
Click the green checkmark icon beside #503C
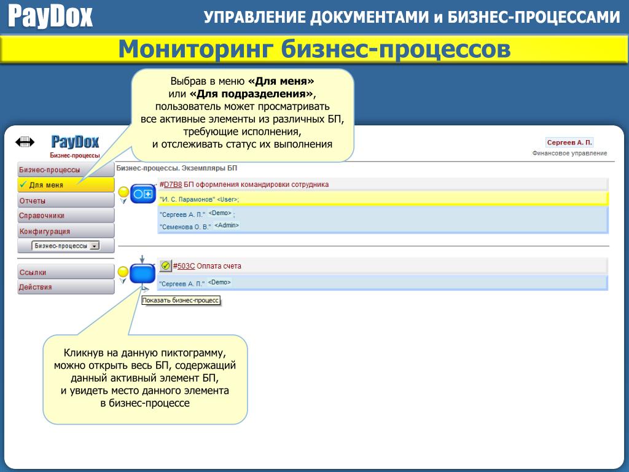(x=165, y=265)
